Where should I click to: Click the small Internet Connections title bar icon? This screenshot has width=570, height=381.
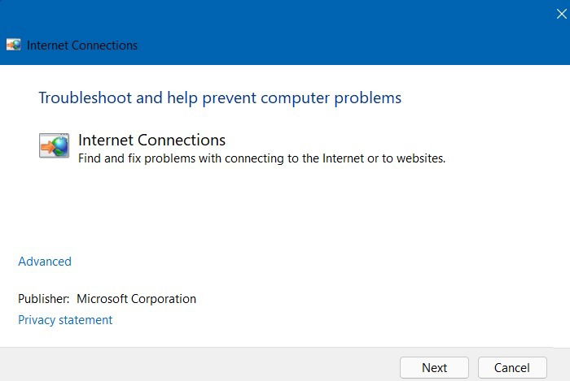(14, 45)
